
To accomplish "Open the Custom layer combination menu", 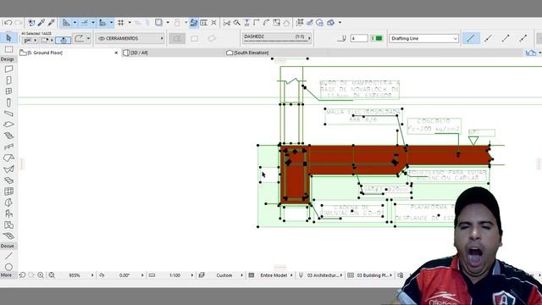I will (241, 275).
